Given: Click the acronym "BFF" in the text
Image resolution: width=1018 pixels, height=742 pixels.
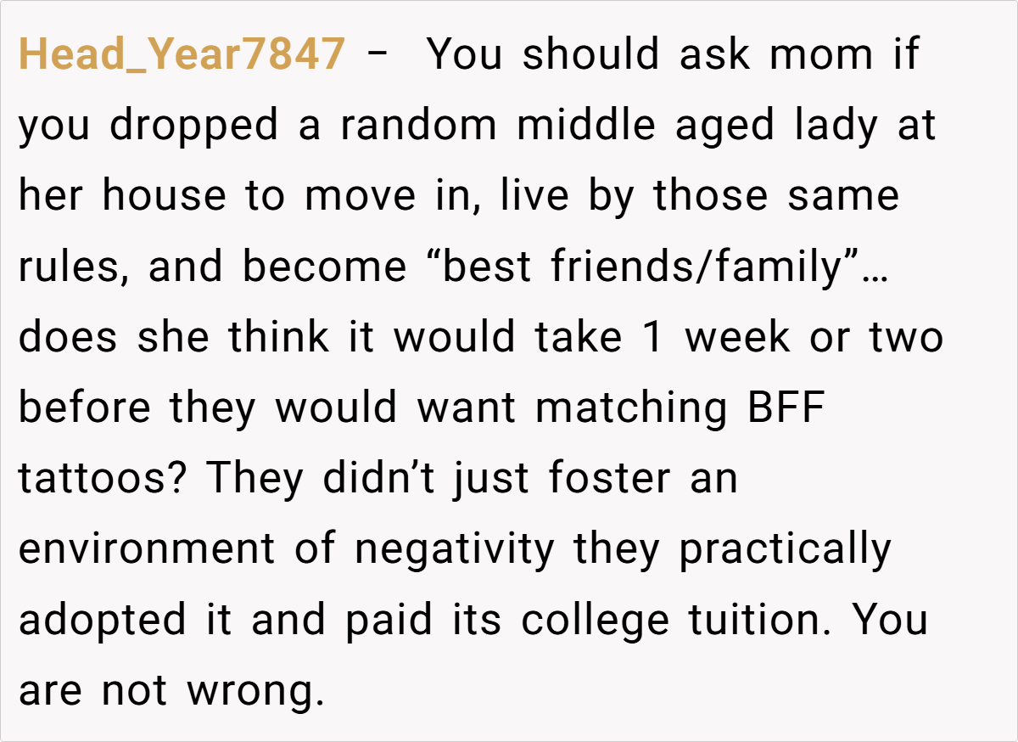Looking at the screenshot, I should click(786, 408).
